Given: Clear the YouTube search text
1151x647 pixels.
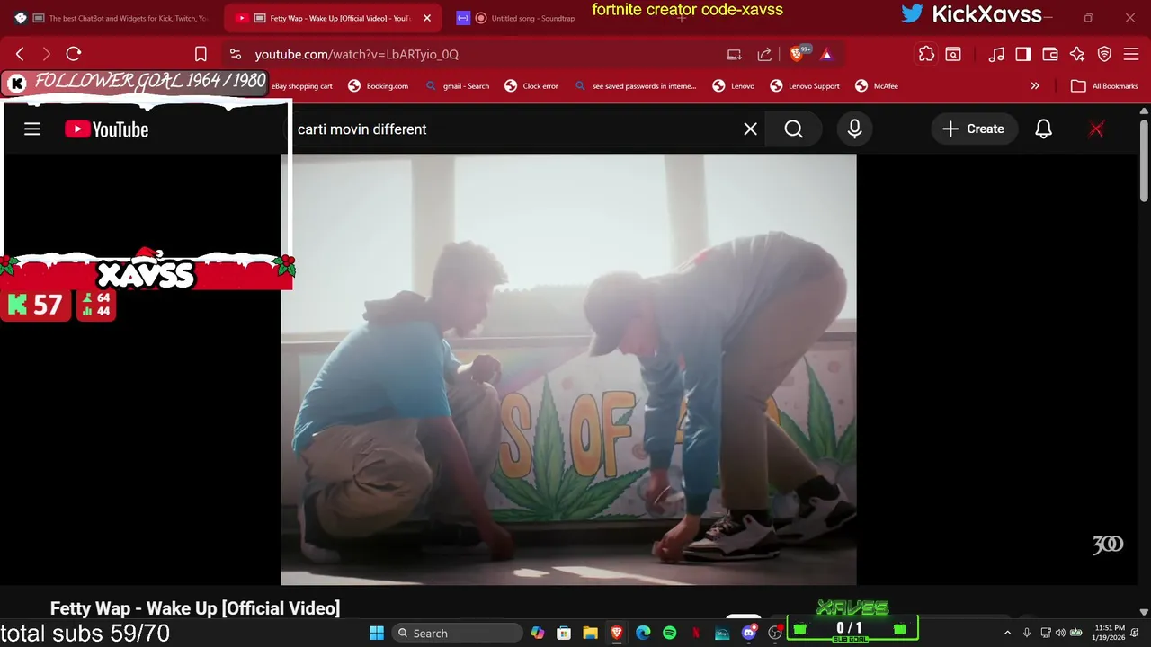Looking at the screenshot, I should (x=750, y=129).
